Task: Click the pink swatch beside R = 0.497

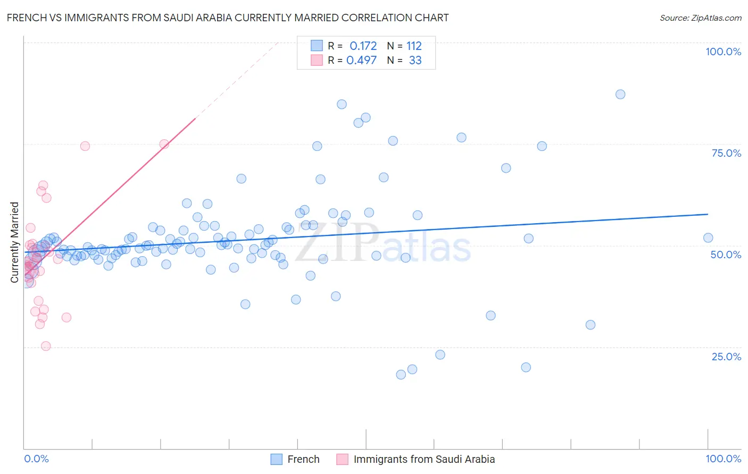Action: coord(317,60)
